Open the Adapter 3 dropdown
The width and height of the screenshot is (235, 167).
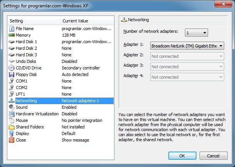(187, 67)
